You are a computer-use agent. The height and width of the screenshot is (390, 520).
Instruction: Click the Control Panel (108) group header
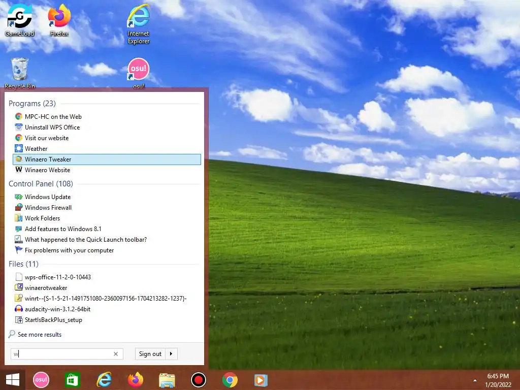(41, 184)
